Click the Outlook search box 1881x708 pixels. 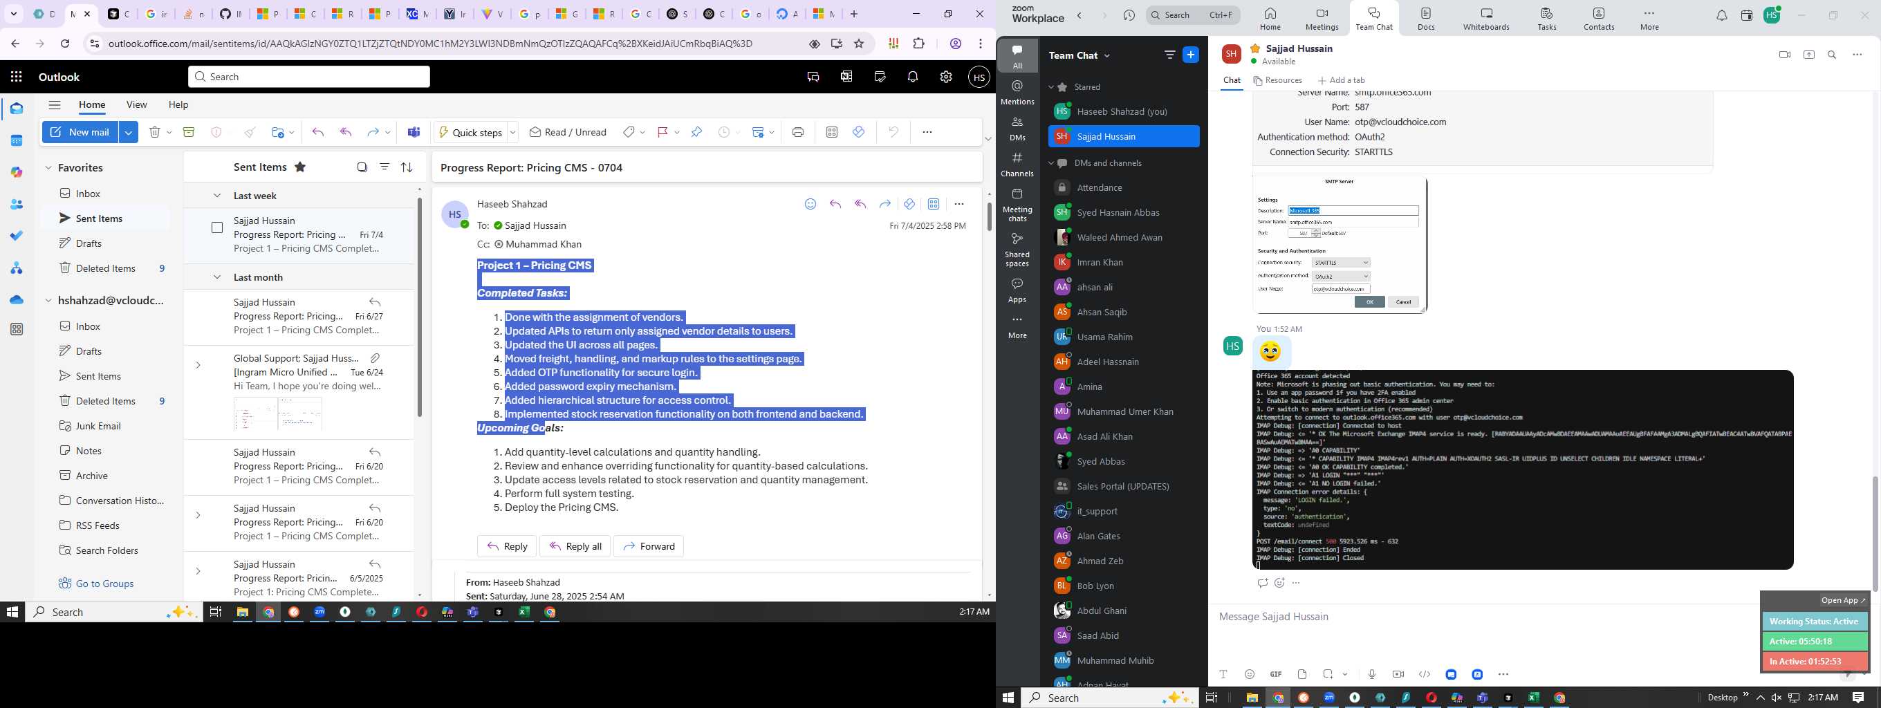pyautogui.click(x=309, y=77)
